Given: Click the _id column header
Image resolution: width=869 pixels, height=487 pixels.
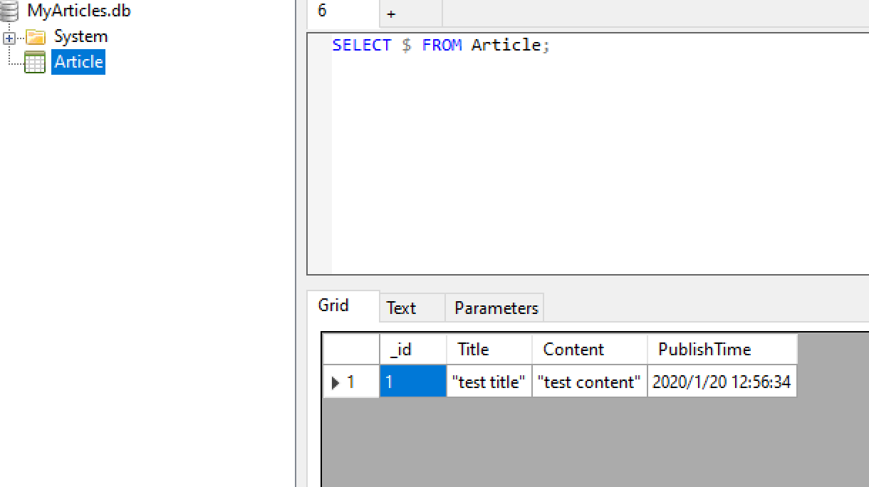Looking at the screenshot, I should click(413, 350).
